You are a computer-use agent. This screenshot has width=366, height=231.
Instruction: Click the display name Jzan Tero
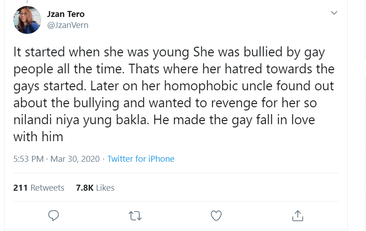[66, 14]
